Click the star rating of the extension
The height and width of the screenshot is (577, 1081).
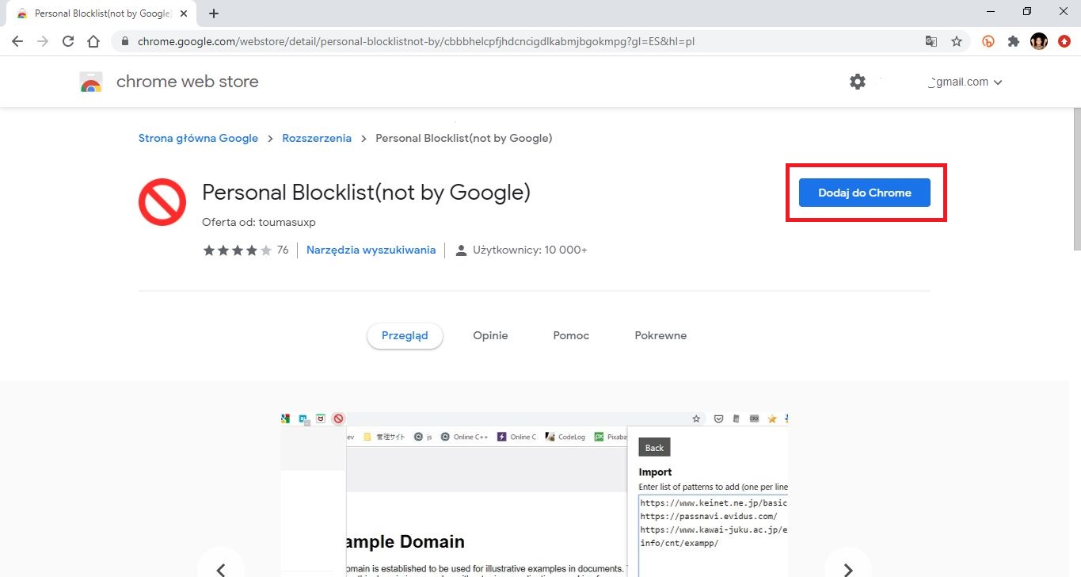237,250
